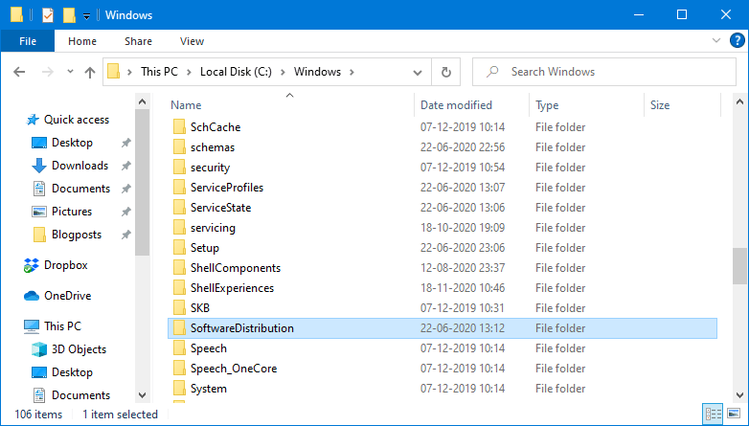Go back with the Back arrow

[19, 72]
